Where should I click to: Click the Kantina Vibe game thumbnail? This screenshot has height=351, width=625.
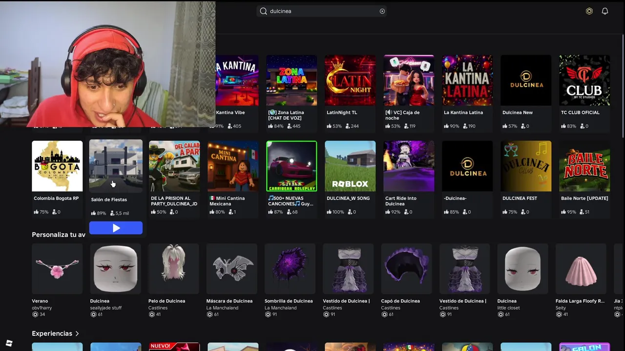pyautogui.click(x=237, y=80)
